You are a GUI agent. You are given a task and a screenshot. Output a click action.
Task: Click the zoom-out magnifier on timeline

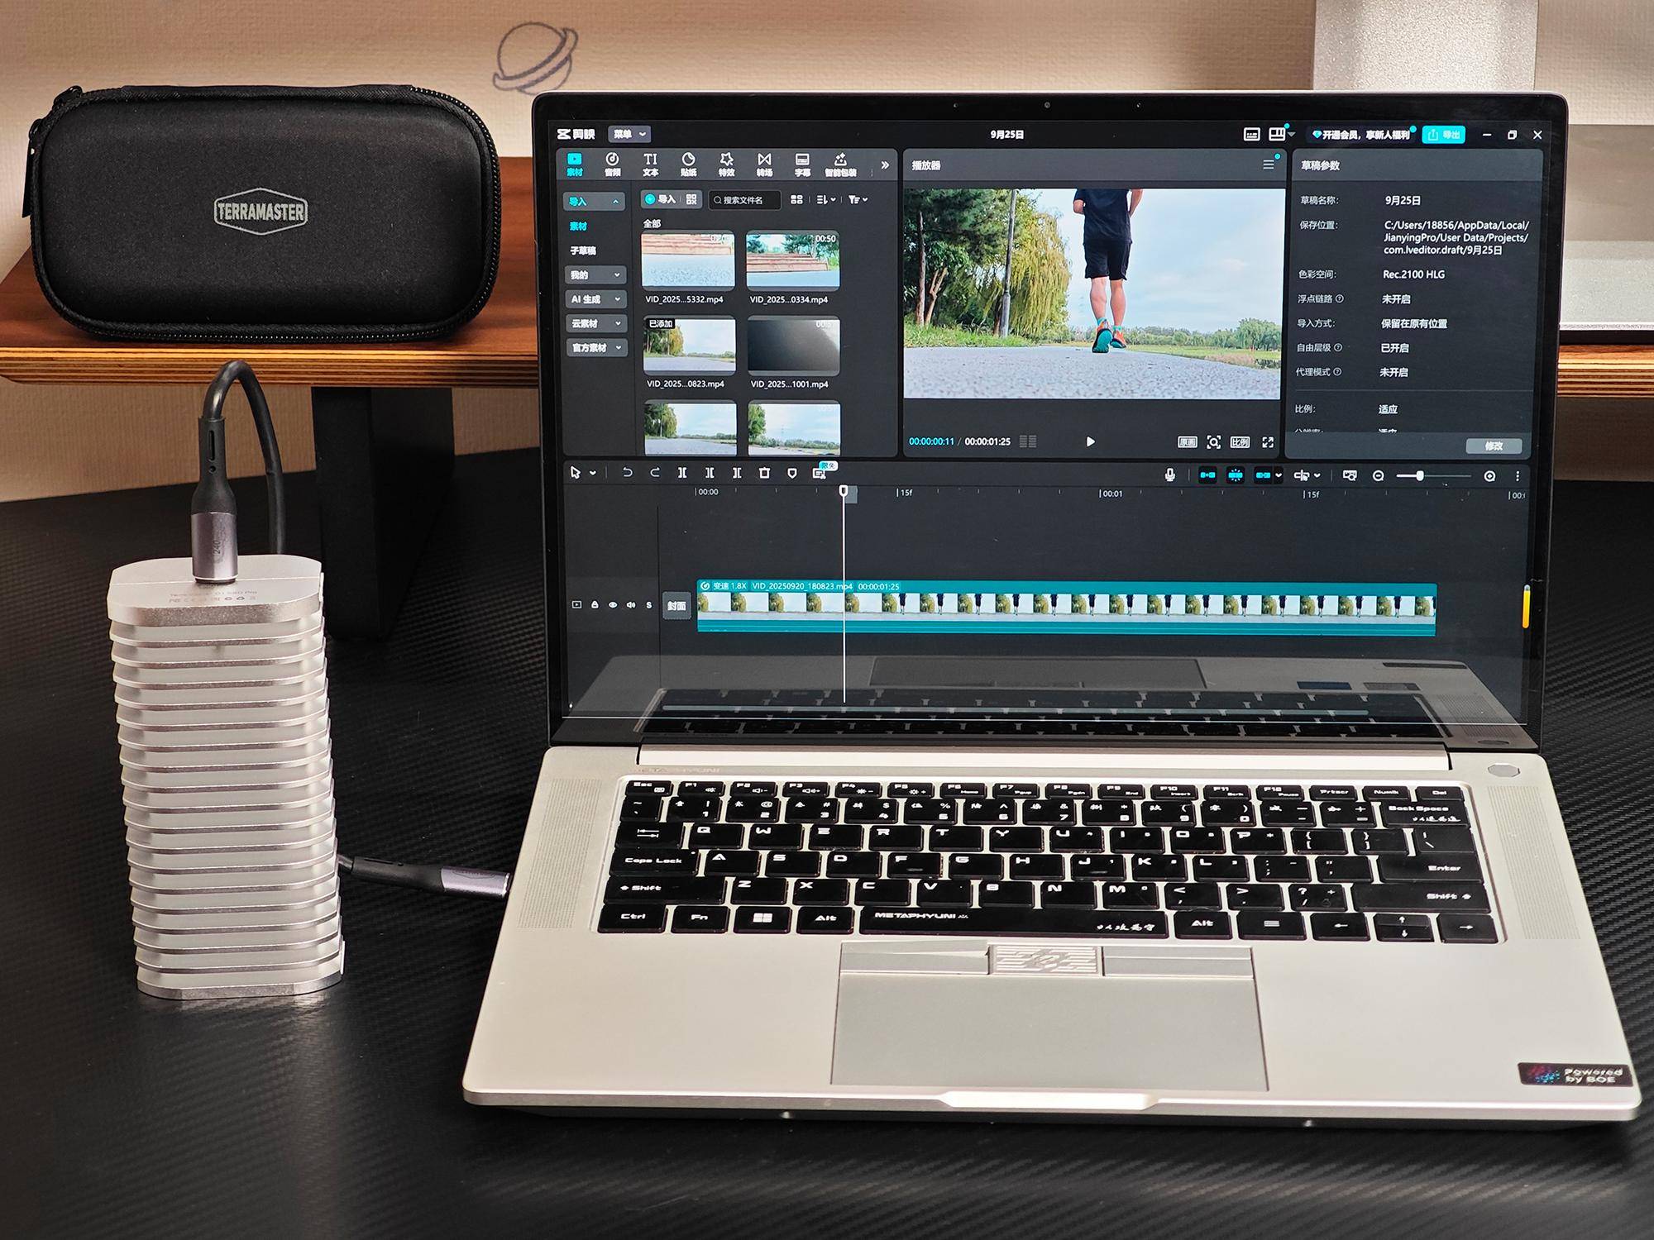tap(1378, 476)
